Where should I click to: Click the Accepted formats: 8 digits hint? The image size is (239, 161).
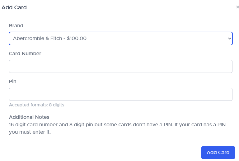[36, 105]
